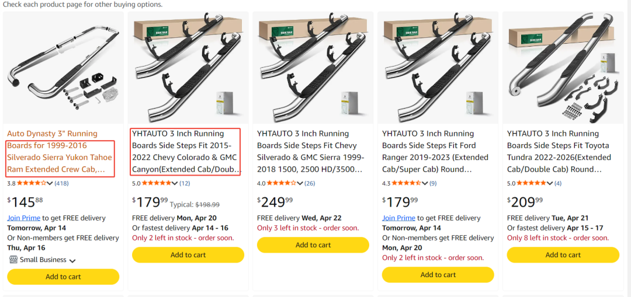This screenshot has width=631, height=297.
Task: Open the Chevy Silverado & GMC Sierra listing title
Action: tap(310, 152)
